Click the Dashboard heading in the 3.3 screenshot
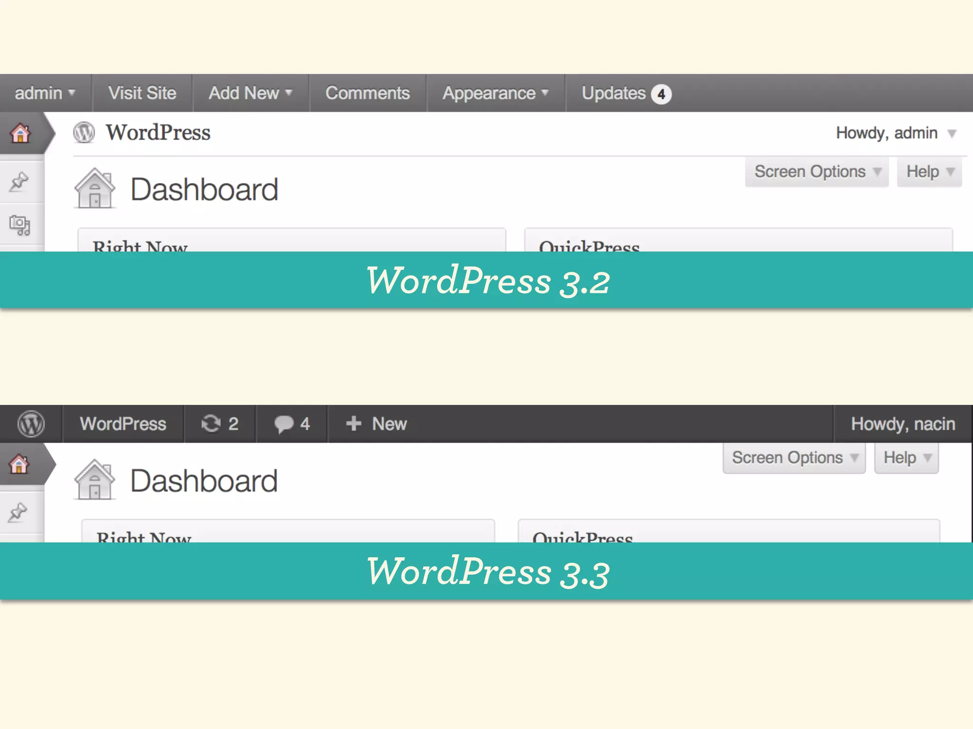973x729 pixels. coord(204,481)
